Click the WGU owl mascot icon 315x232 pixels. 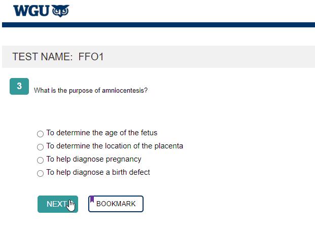click(60, 10)
